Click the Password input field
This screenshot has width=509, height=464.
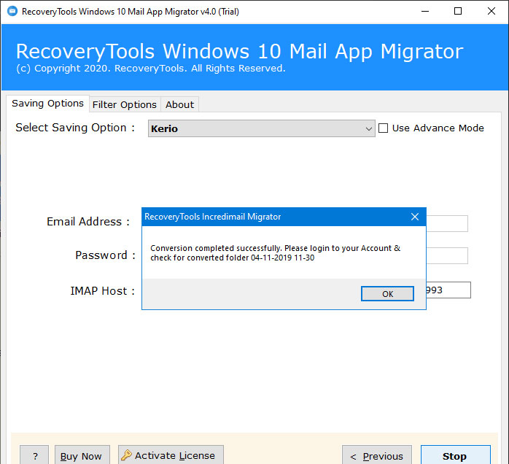[447, 255]
